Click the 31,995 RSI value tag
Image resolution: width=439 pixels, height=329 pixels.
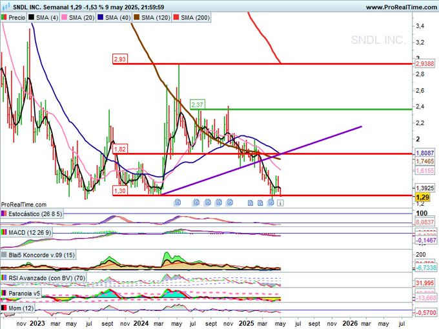[425, 283]
